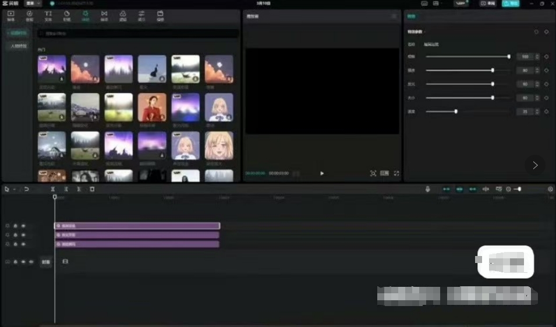This screenshot has width=556, height=327.
Task: Toggle lock on the second effect track
Action: point(16,235)
